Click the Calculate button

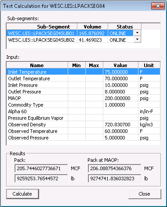point(22,194)
